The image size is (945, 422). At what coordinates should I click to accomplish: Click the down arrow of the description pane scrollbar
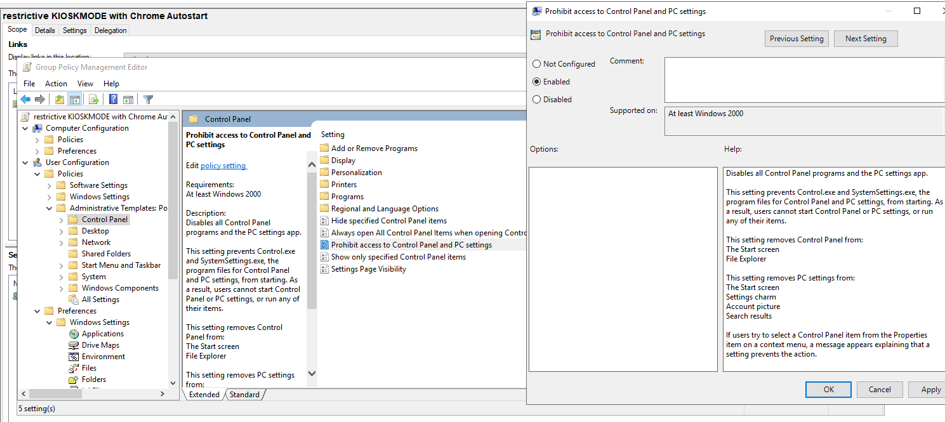click(x=312, y=374)
